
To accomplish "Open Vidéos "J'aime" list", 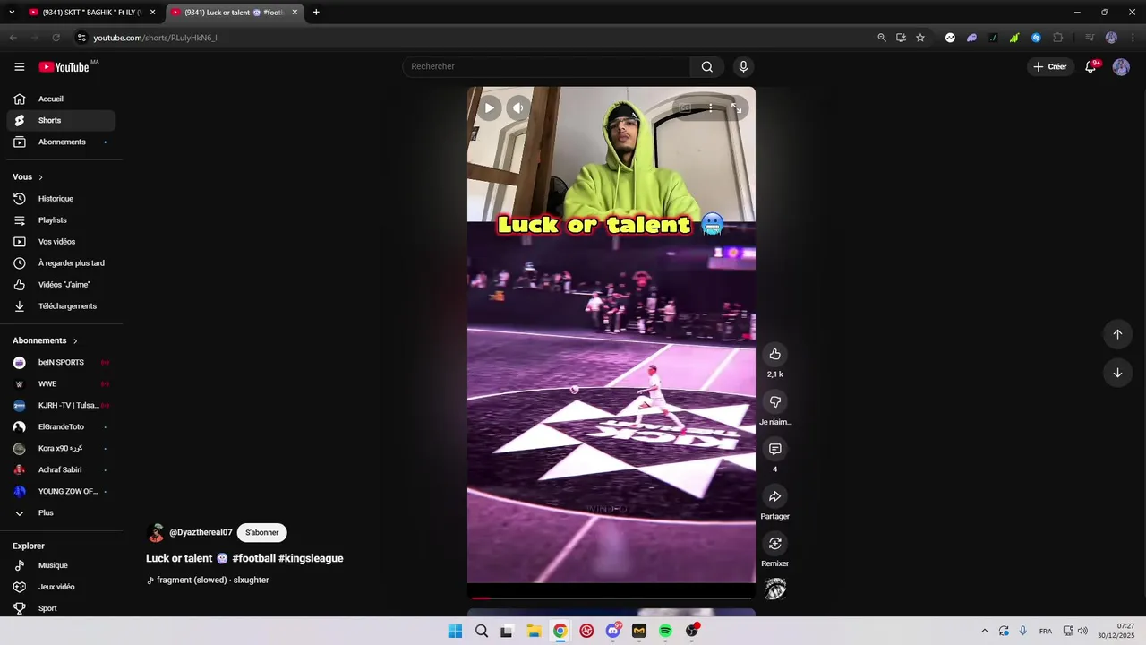I will (x=61, y=285).
